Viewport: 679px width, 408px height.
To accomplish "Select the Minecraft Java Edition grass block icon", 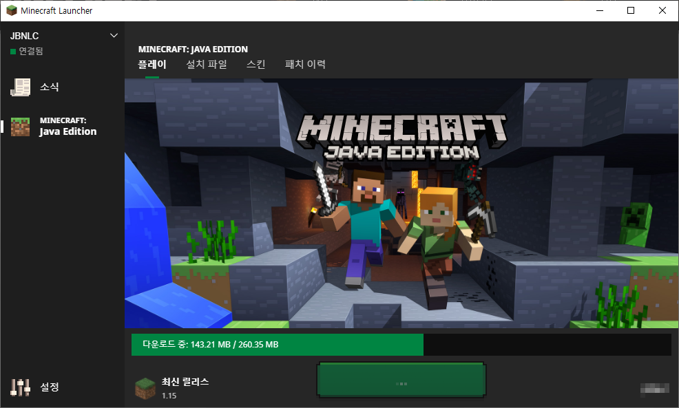I will pyautogui.click(x=21, y=127).
